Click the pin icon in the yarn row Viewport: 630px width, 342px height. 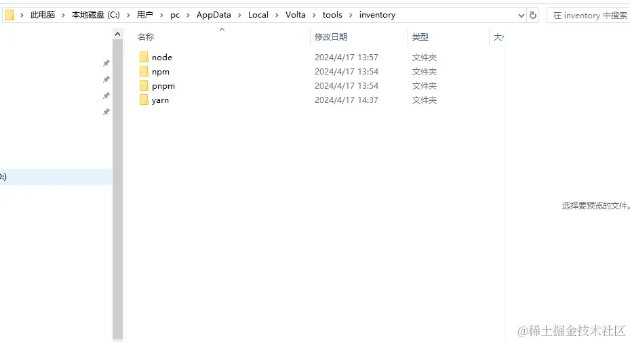point(106,112)
